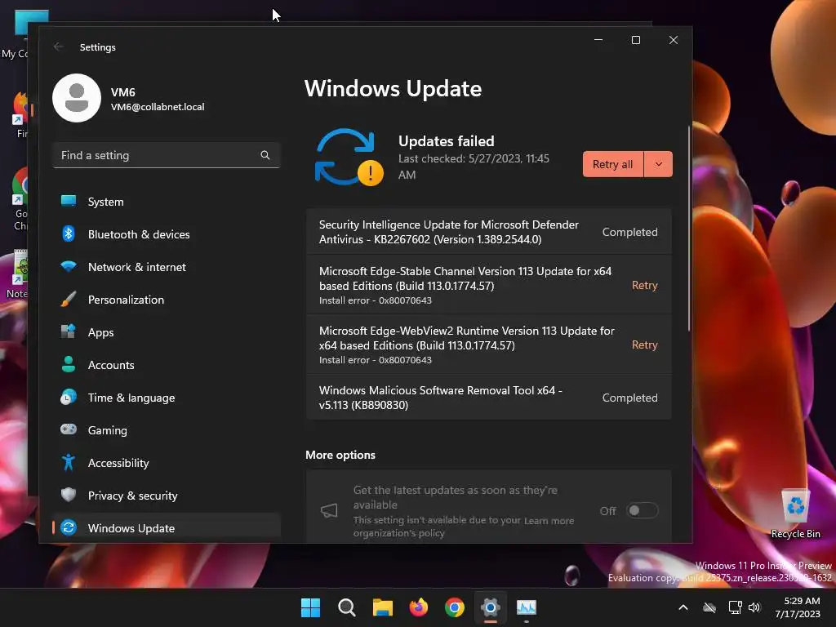
Task: Launch File Explorer from taskbar
Action: click(382, 607)
